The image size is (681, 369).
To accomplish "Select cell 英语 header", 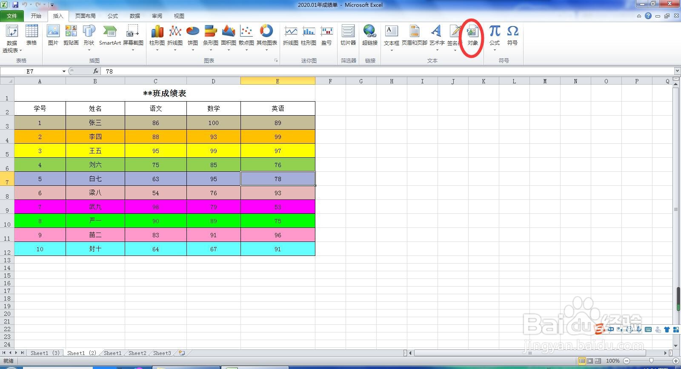I will (278, 108).
